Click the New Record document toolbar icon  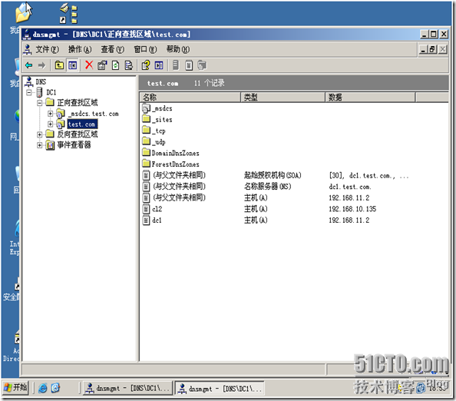click(189, 65)
